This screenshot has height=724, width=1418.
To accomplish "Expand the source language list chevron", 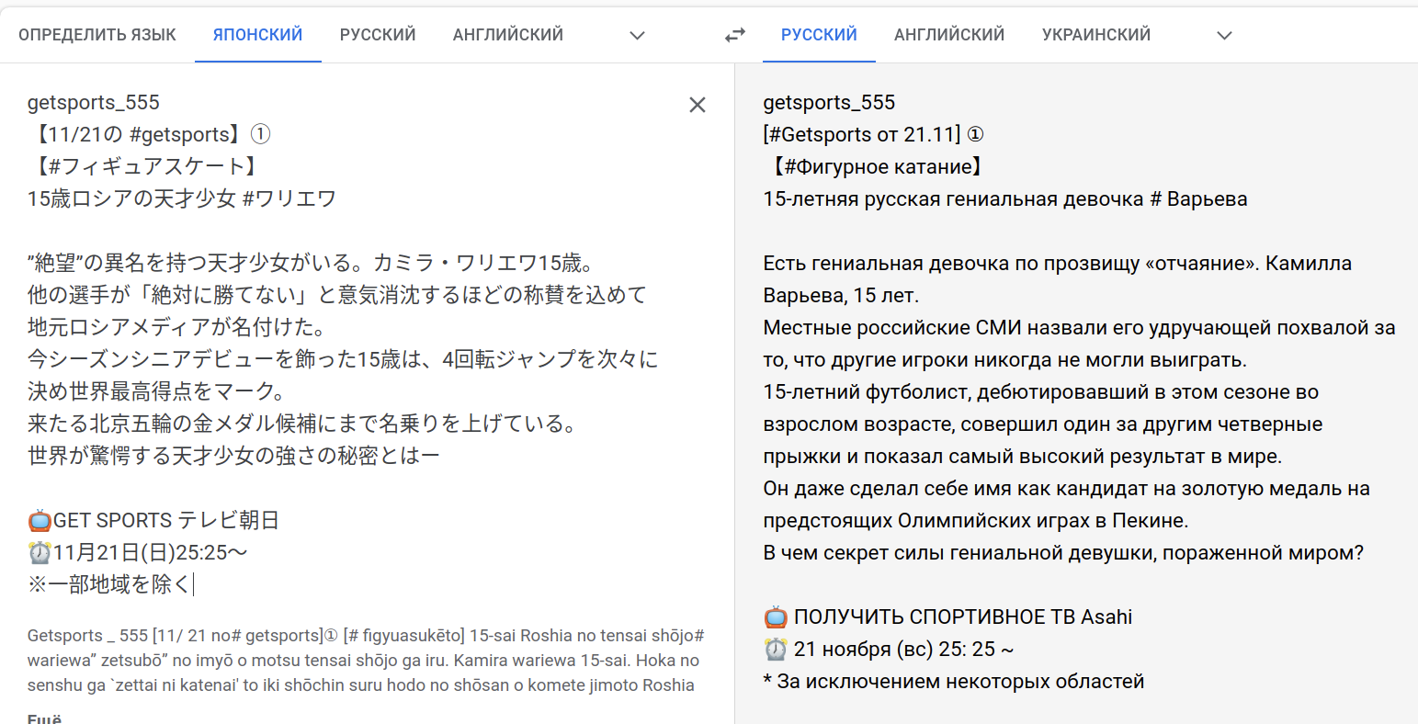I will (x=637, y=35).
